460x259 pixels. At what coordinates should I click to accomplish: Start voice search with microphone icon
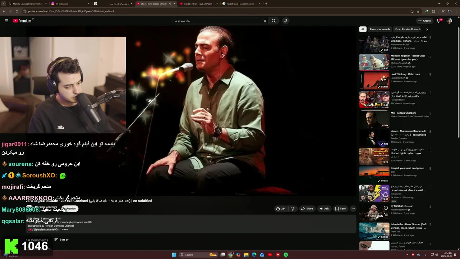(x=286, y=21)
